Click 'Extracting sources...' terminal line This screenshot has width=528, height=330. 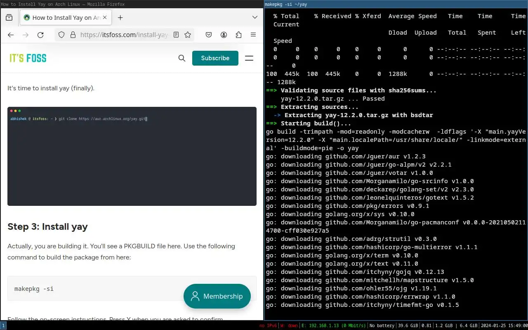(x=313, y=107)
